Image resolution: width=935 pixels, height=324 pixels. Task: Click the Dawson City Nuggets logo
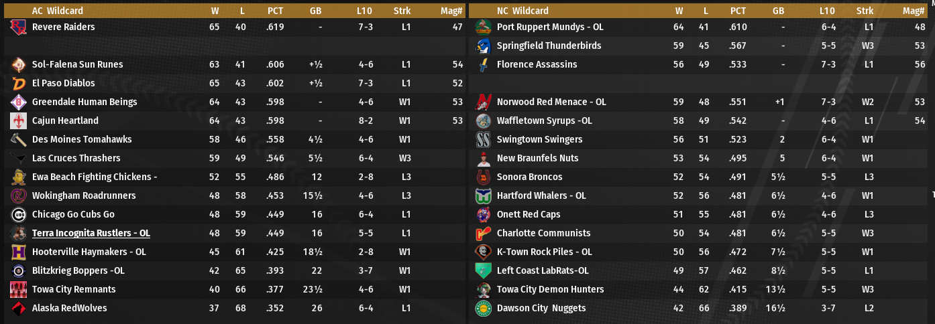483,309
